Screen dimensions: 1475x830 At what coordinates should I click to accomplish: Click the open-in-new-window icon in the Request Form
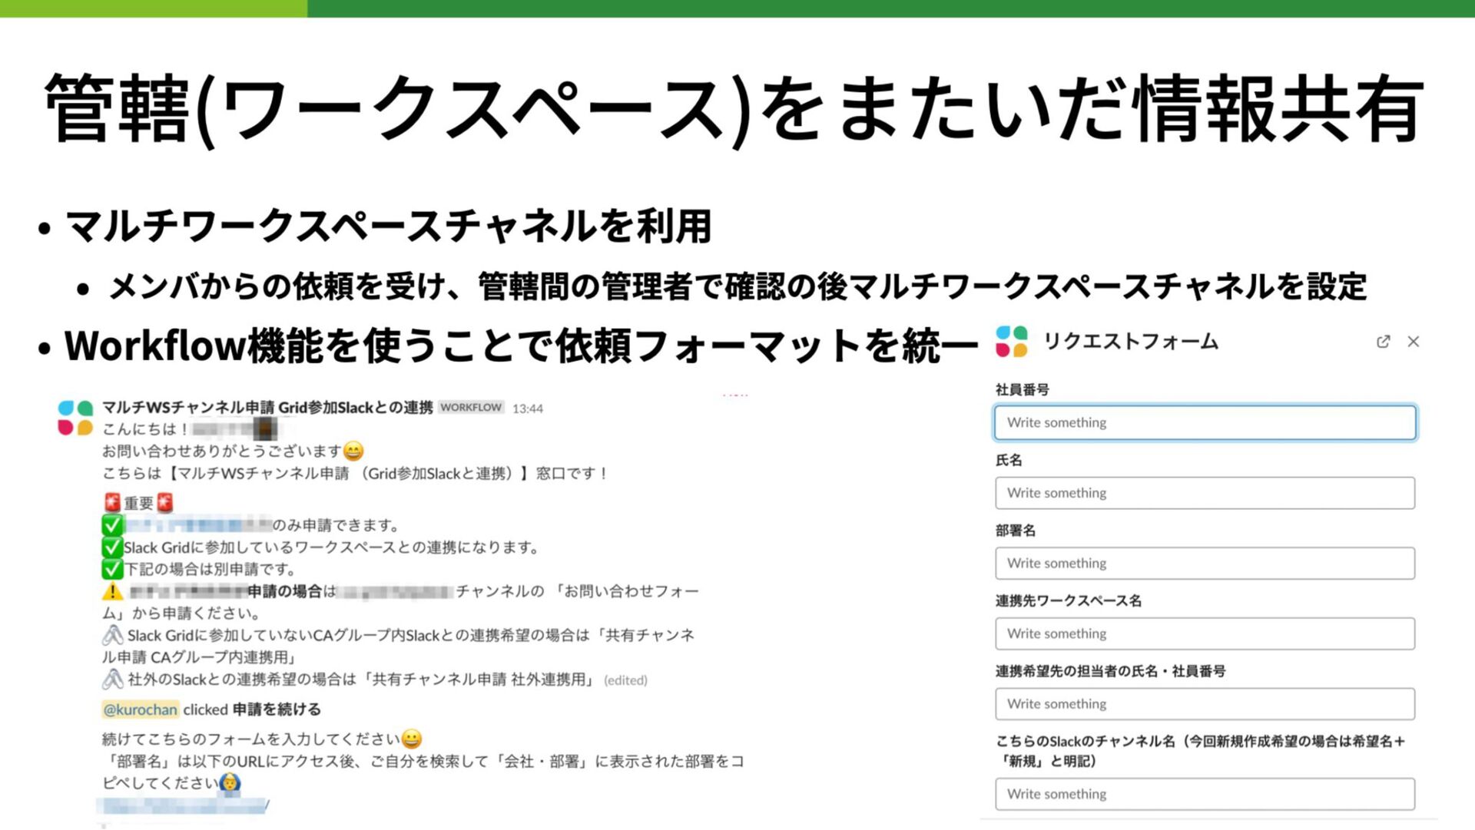click(1383, 342)
